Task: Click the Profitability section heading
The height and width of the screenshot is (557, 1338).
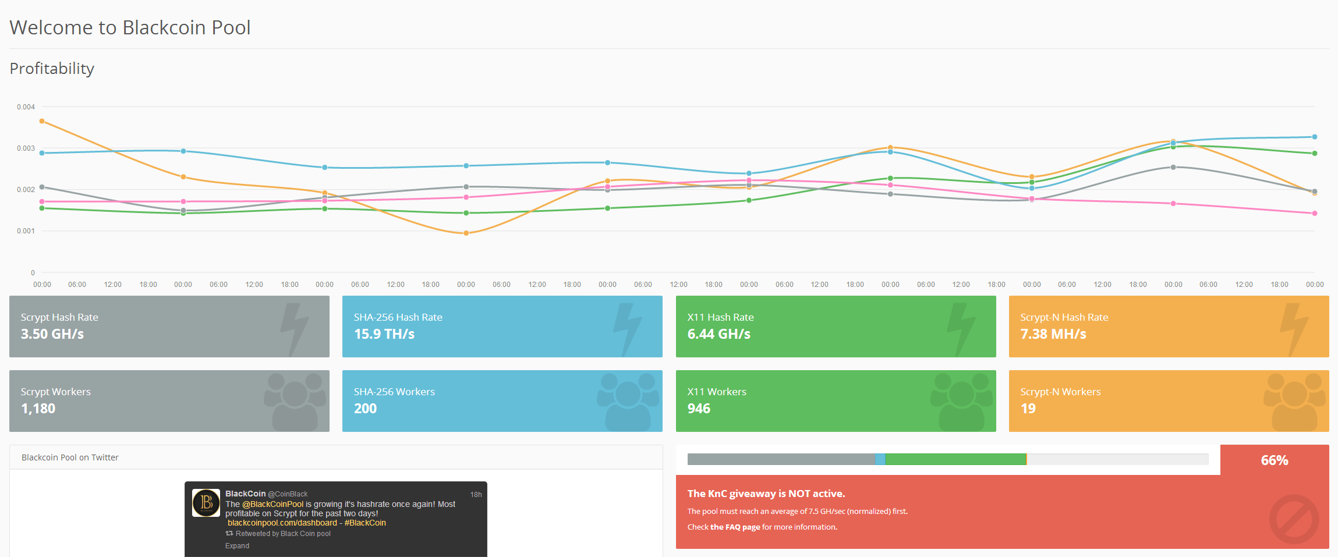Action: click(x=52, y=69)
